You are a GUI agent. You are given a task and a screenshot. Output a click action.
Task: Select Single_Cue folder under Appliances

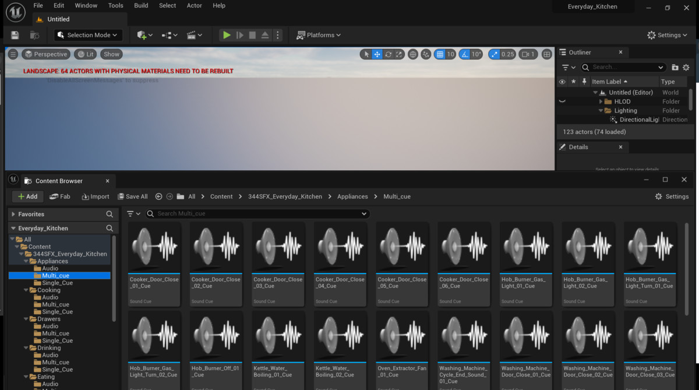point(57,283)
